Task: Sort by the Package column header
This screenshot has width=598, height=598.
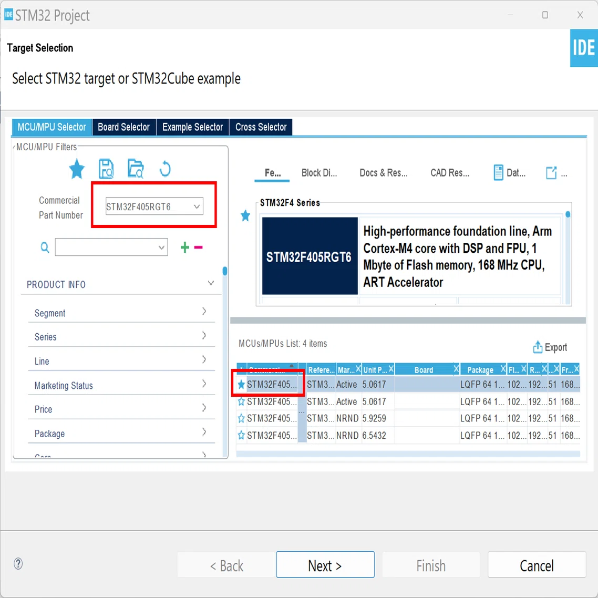Action: click(480, 369)
